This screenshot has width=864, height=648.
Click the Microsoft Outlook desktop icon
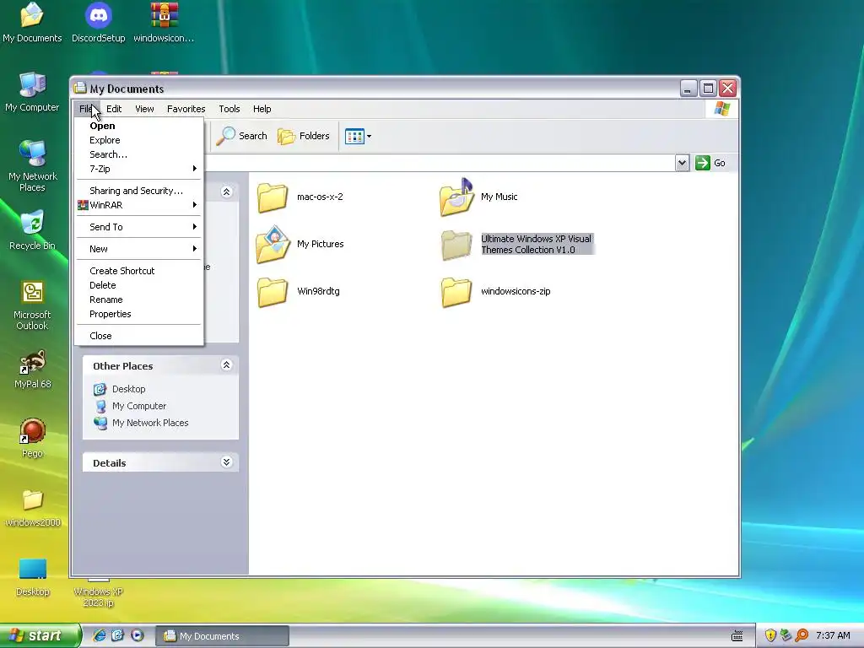point(32,305)
